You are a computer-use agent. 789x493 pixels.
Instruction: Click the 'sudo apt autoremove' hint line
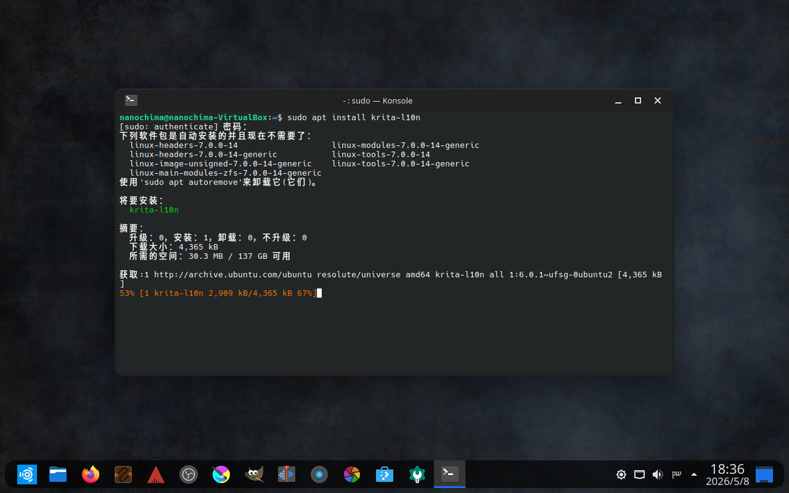219,182
